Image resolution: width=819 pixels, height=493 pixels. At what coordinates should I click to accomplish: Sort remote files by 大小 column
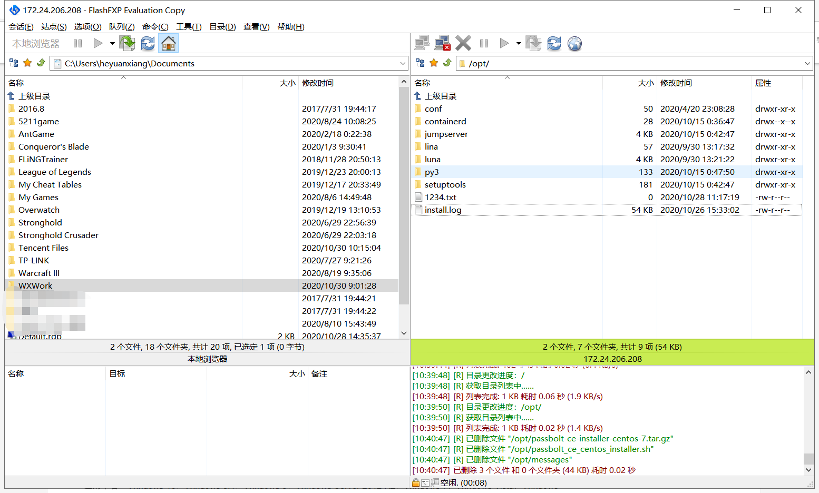(x=630, y=83)
